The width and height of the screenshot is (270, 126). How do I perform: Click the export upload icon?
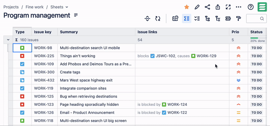(218, 7)
